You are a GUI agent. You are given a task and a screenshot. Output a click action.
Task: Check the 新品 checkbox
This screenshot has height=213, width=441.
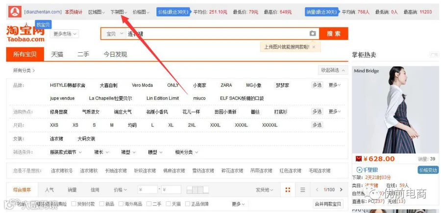point(102,204)
